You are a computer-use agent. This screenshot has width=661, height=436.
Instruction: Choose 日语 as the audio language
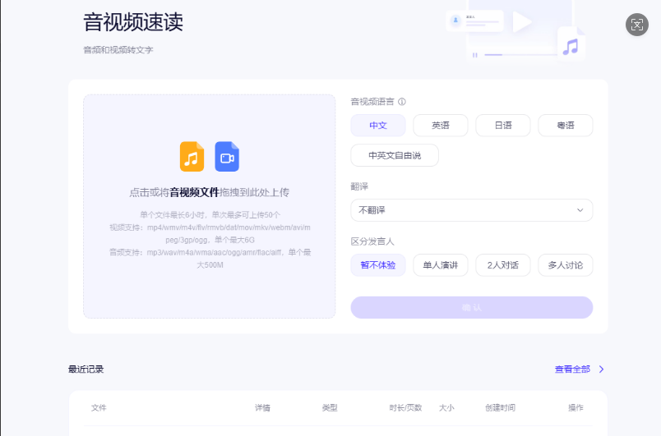click(503, 126)
